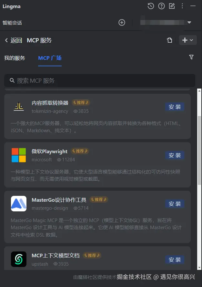Click the MasterGo Magic MCP description
This screenshot has height=287, width=202.
click(96, 228)
